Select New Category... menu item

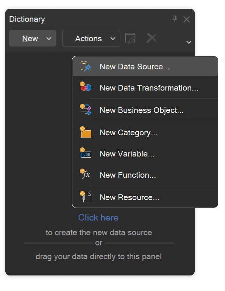(x=145, y=133)
